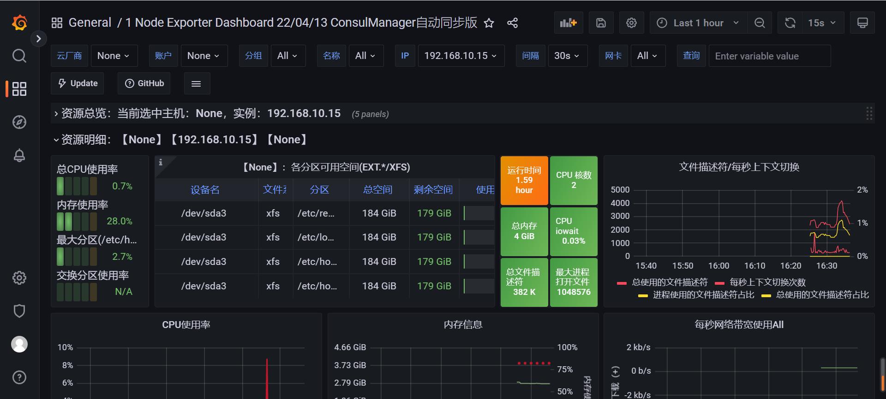Open dashboard settings gear
This screenshot has width=886, height=399.
[x=631, y=23]
